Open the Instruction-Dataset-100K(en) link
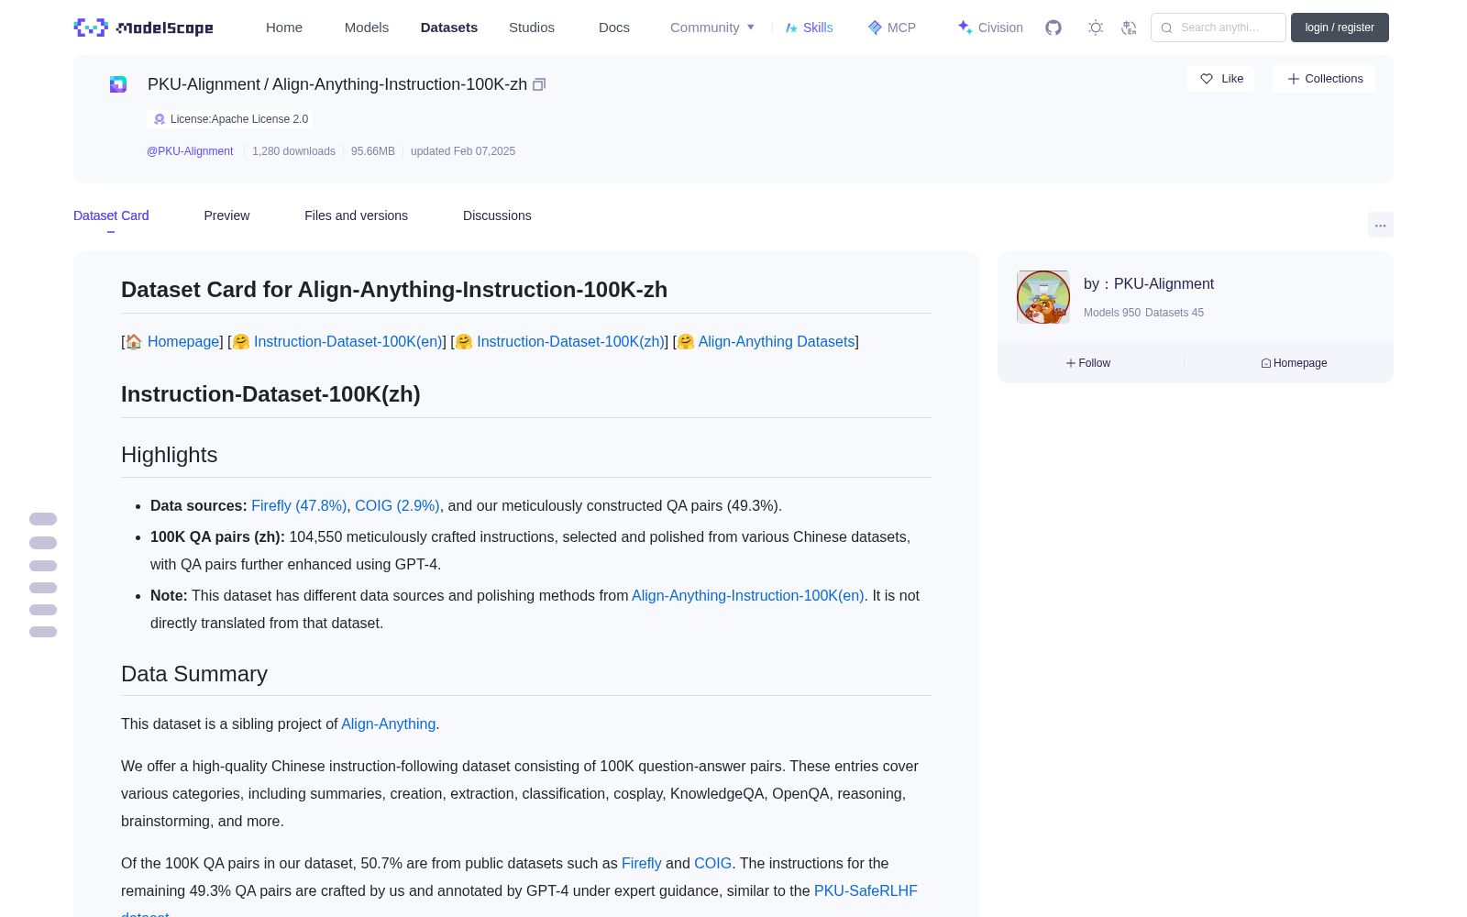Viewport: 1467px width, 917px height. tap(347, 341)
